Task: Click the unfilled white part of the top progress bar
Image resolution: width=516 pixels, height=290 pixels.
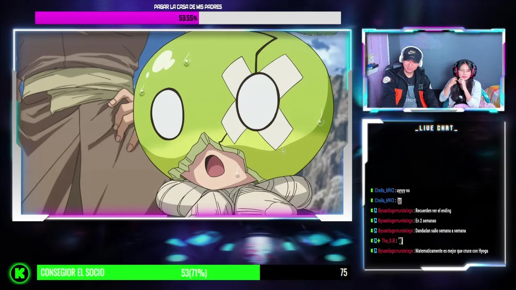Action: tap(270, 18)
